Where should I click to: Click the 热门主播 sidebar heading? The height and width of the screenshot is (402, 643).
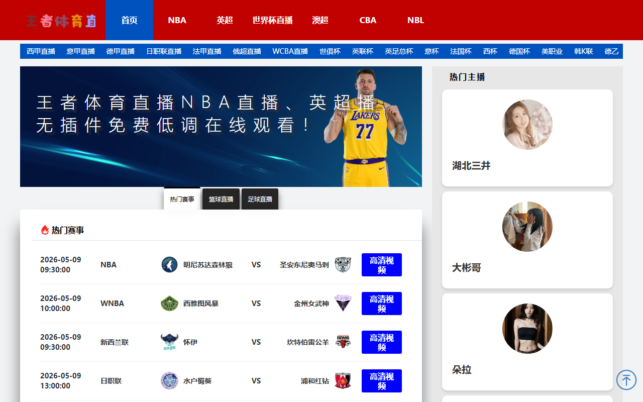(x=467, y=77)
